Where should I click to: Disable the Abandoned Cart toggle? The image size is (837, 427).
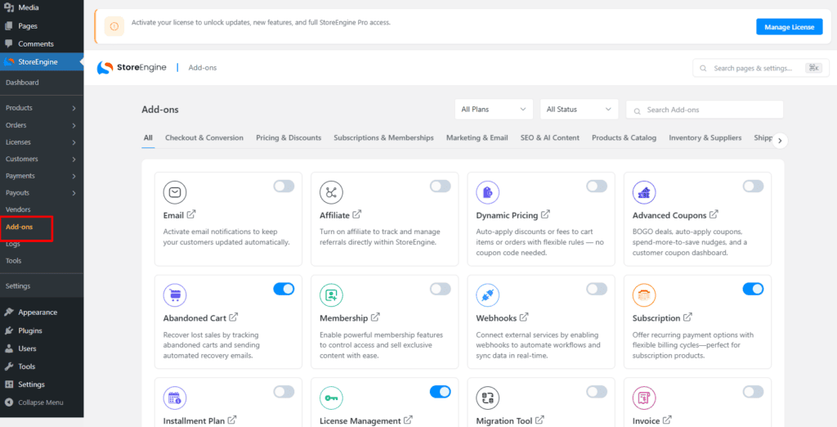284,289
